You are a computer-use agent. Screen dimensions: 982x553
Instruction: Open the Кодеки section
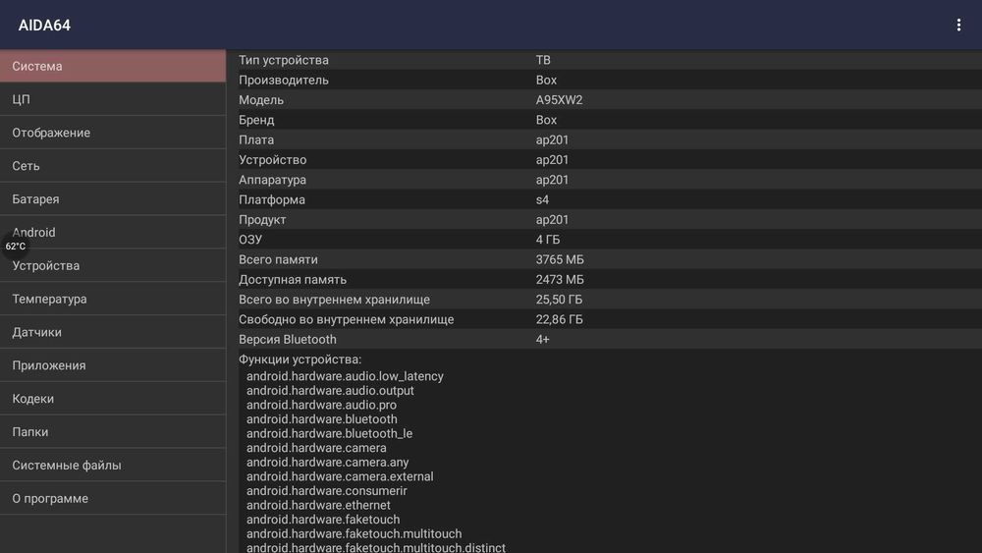tap(113, 398)
